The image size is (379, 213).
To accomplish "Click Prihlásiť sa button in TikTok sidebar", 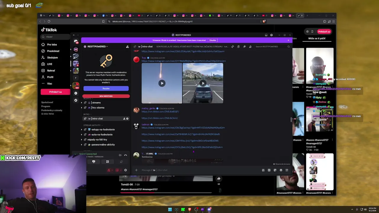I will pyautogui.click(x=55, y=92).
